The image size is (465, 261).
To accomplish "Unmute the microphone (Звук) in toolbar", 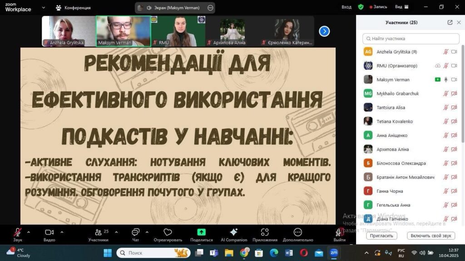I will 18,232.
